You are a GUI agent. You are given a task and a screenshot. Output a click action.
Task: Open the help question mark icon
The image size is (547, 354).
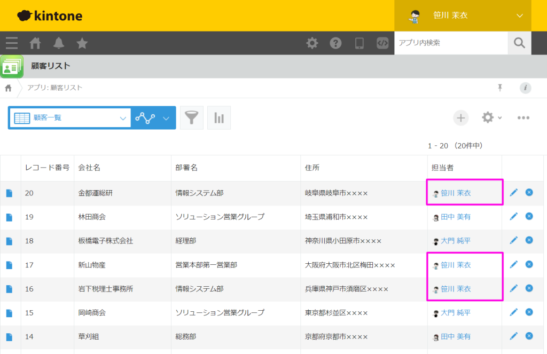point(335,43)
